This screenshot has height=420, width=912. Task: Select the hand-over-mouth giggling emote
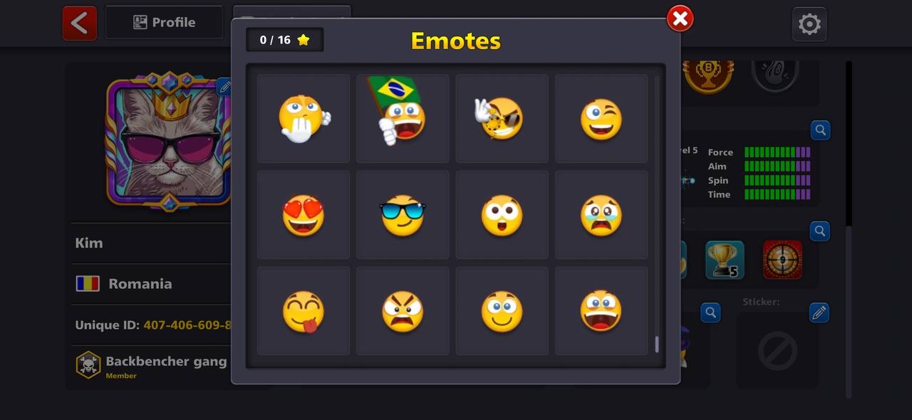(304, 118)
